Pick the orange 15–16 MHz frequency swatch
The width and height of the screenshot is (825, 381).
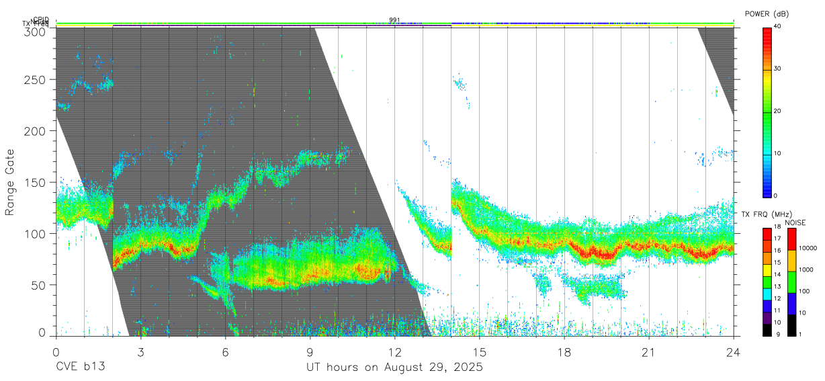[x=767, y=258]
